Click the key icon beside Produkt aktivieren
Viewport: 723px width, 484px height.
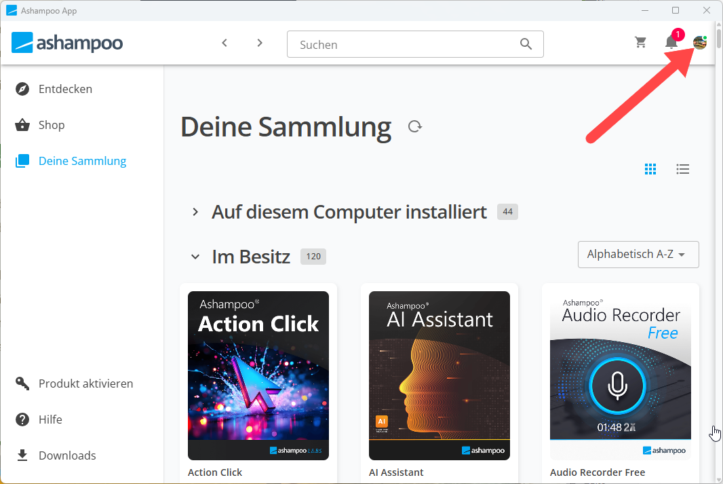(x=22, y=384)
